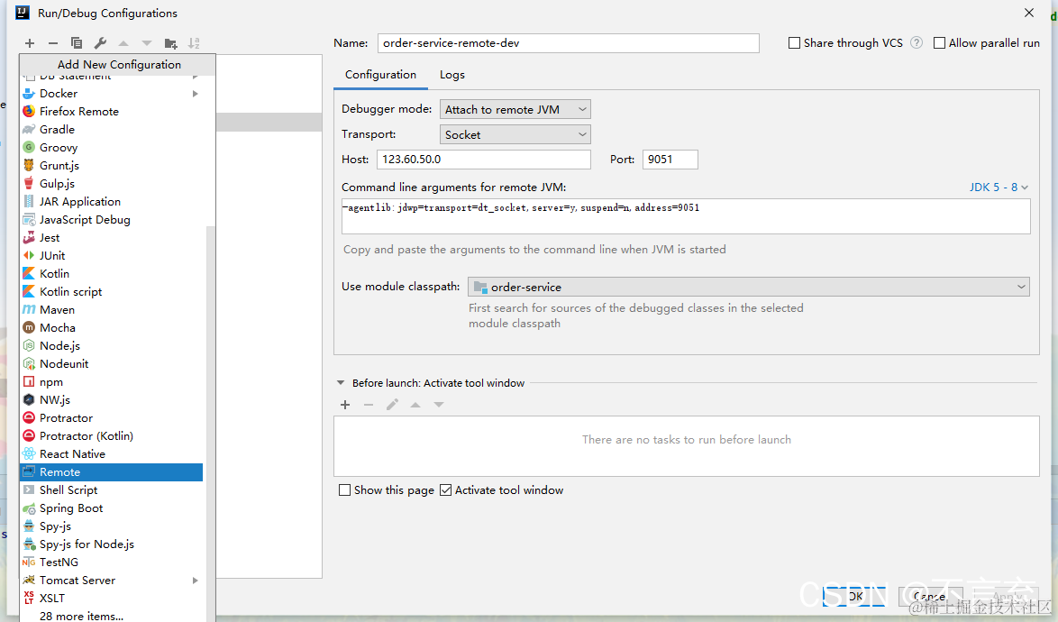Select Groovy in the configuration list
Viewport: 1058px width, 622px height.
112,148
